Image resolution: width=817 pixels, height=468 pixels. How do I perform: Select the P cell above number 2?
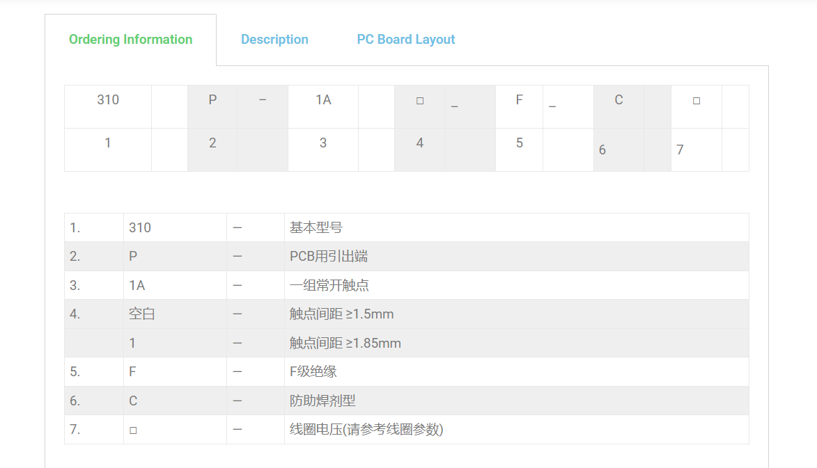(x=212, y=100)
